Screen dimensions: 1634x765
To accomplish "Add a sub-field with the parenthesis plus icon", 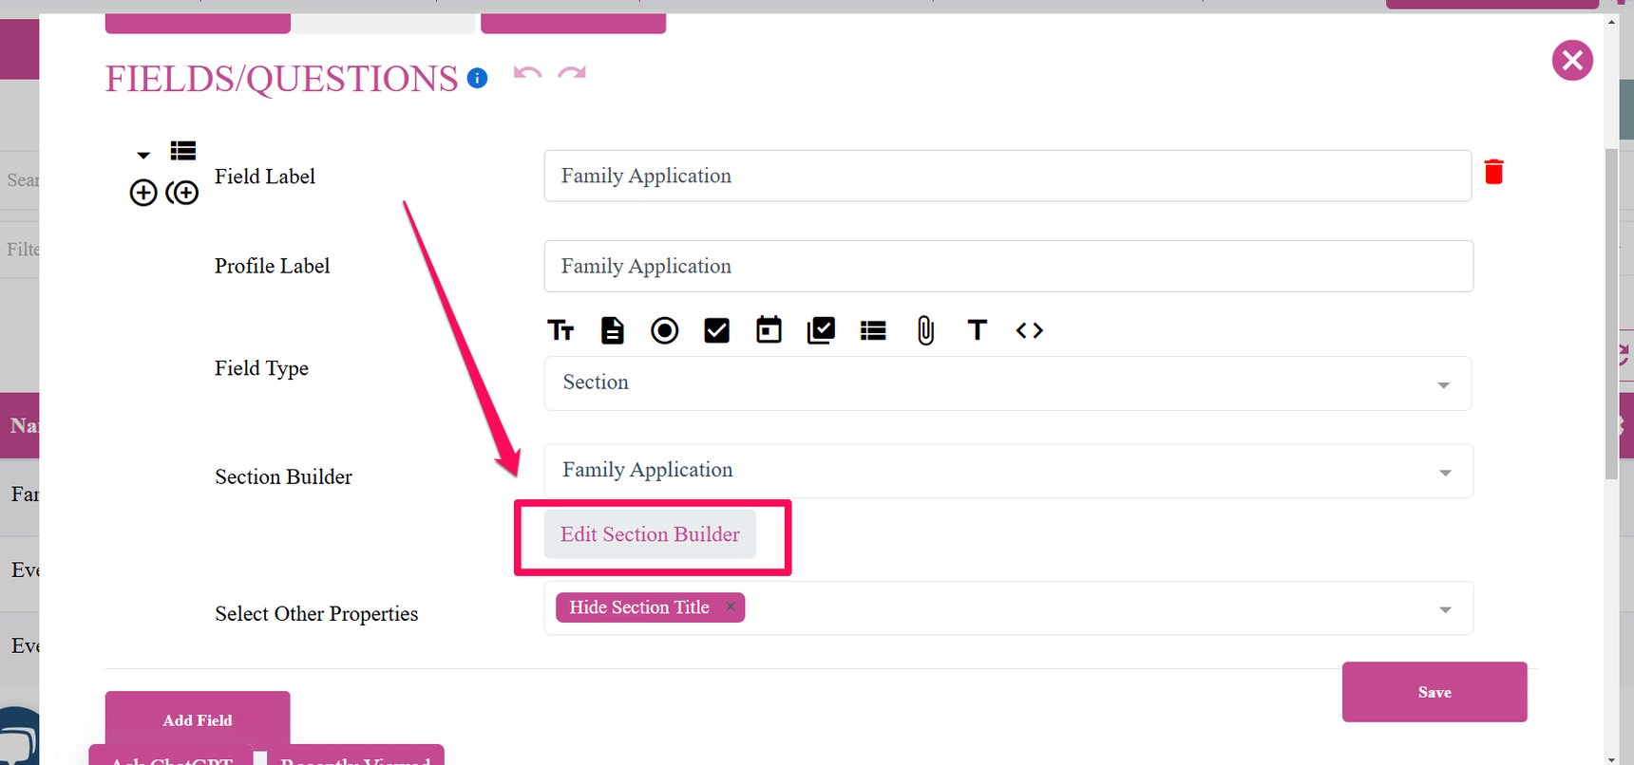I will pos(182,193).
